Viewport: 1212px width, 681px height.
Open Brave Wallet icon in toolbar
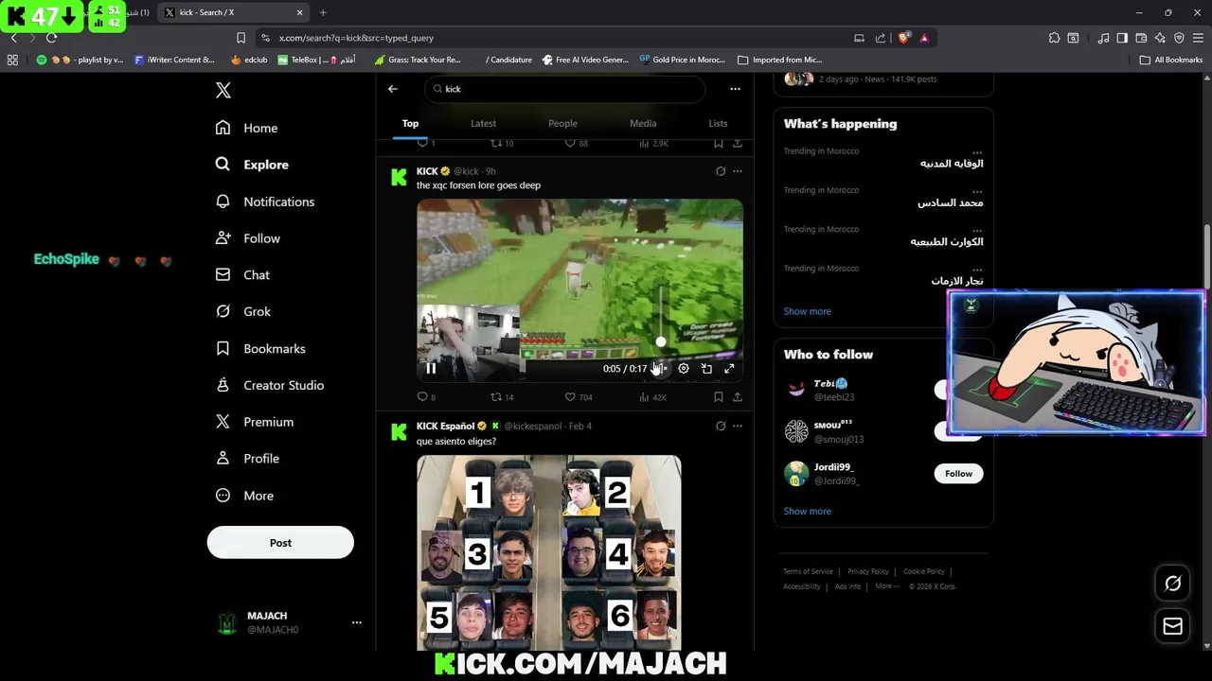(1141, 38)
